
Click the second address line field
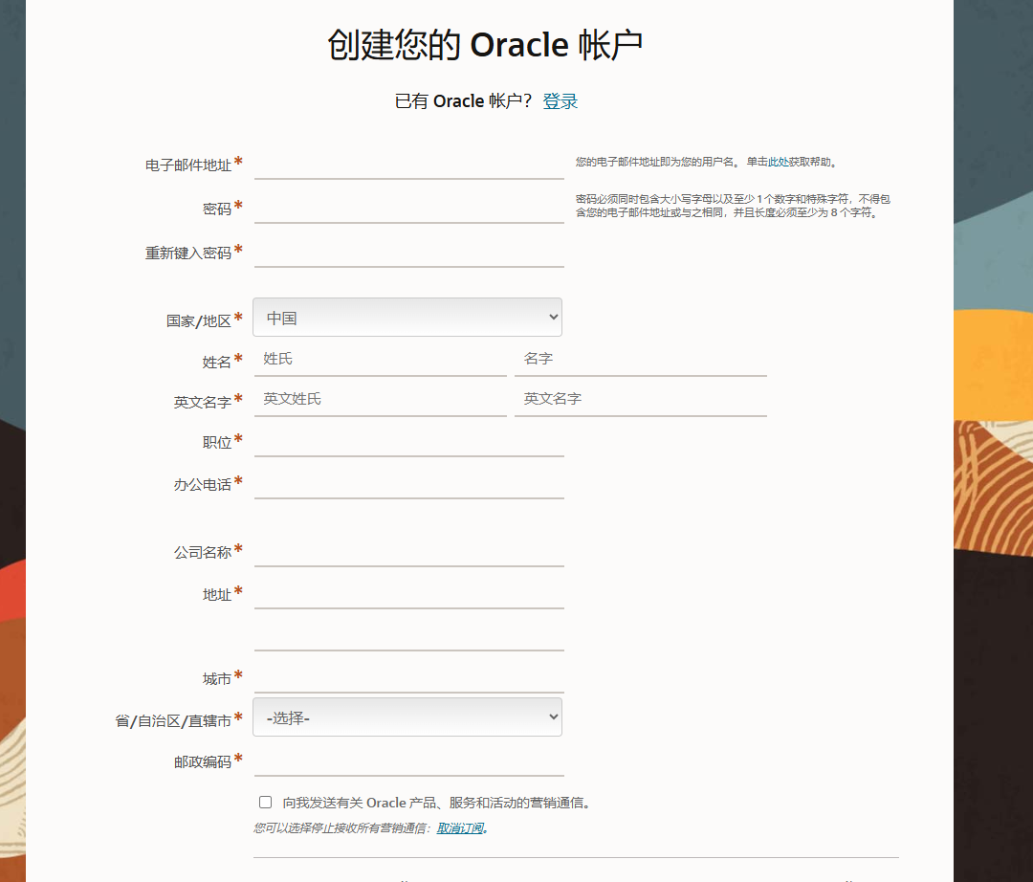click(x=408, y=636)
